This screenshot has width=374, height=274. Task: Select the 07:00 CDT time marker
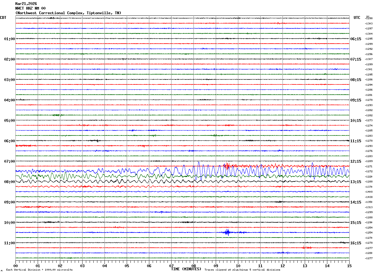(x=9, y=161)
